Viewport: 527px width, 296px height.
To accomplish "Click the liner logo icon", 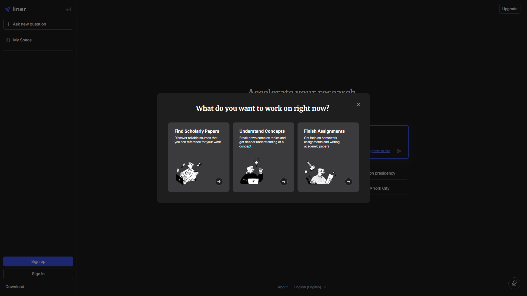I will tap(8, 9).
